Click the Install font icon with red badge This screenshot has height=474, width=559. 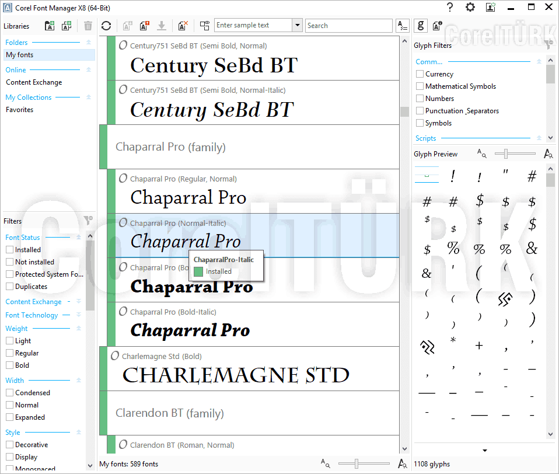click(x=144, y=26)
